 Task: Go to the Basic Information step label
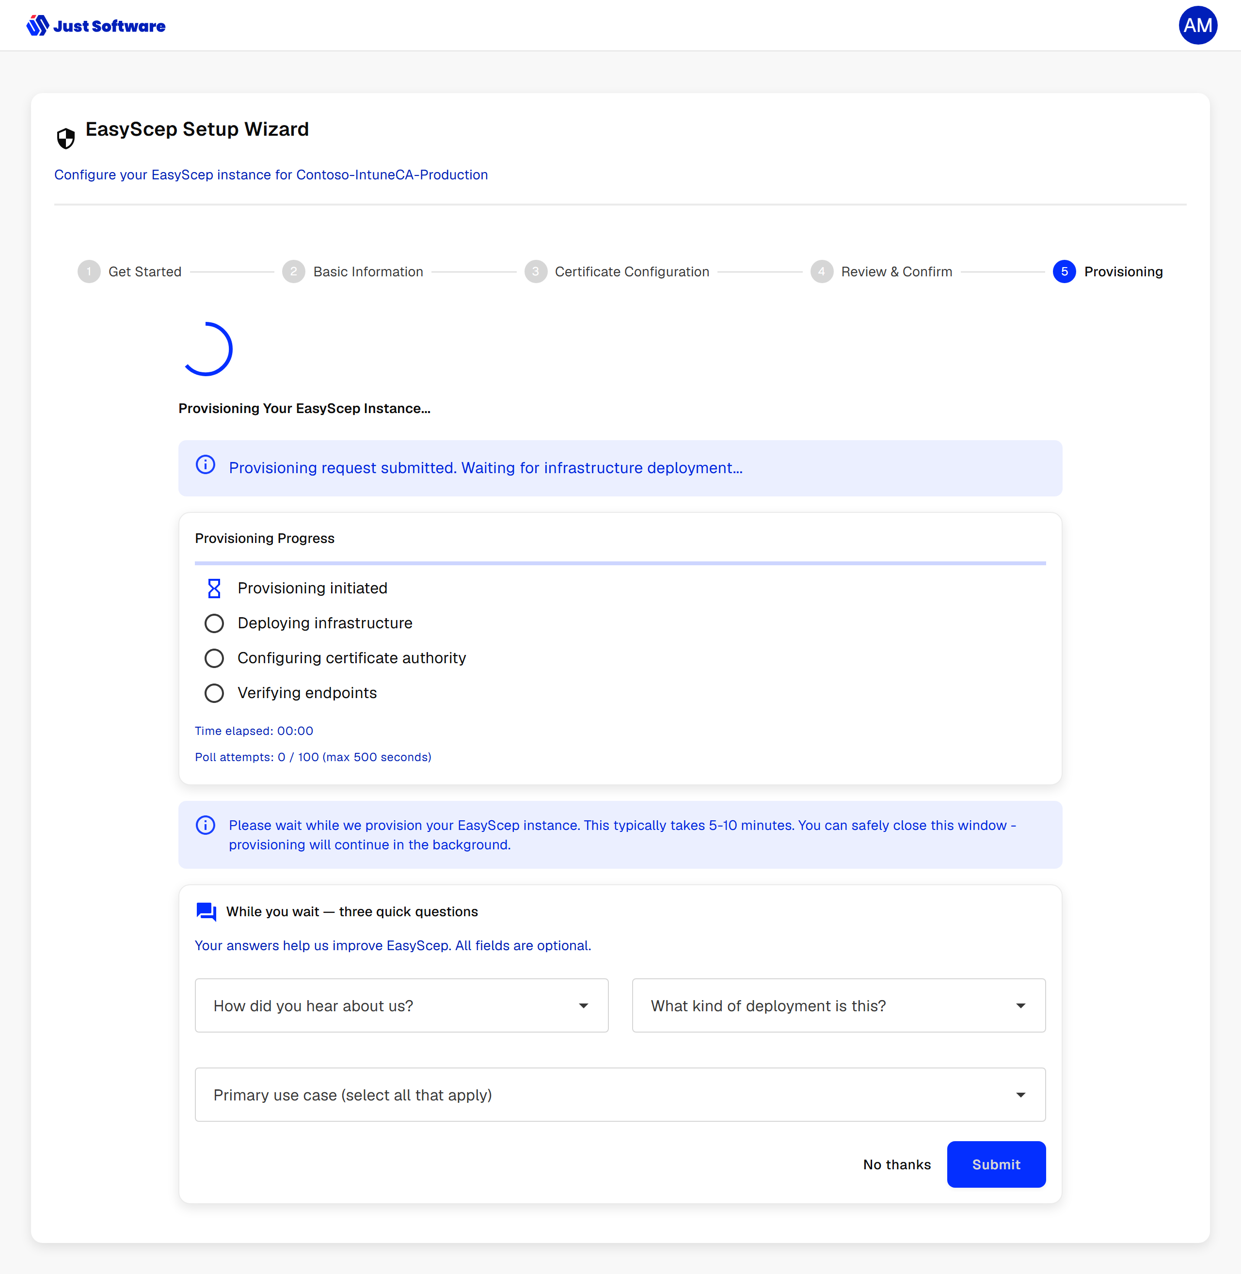[x=367, y=271]
